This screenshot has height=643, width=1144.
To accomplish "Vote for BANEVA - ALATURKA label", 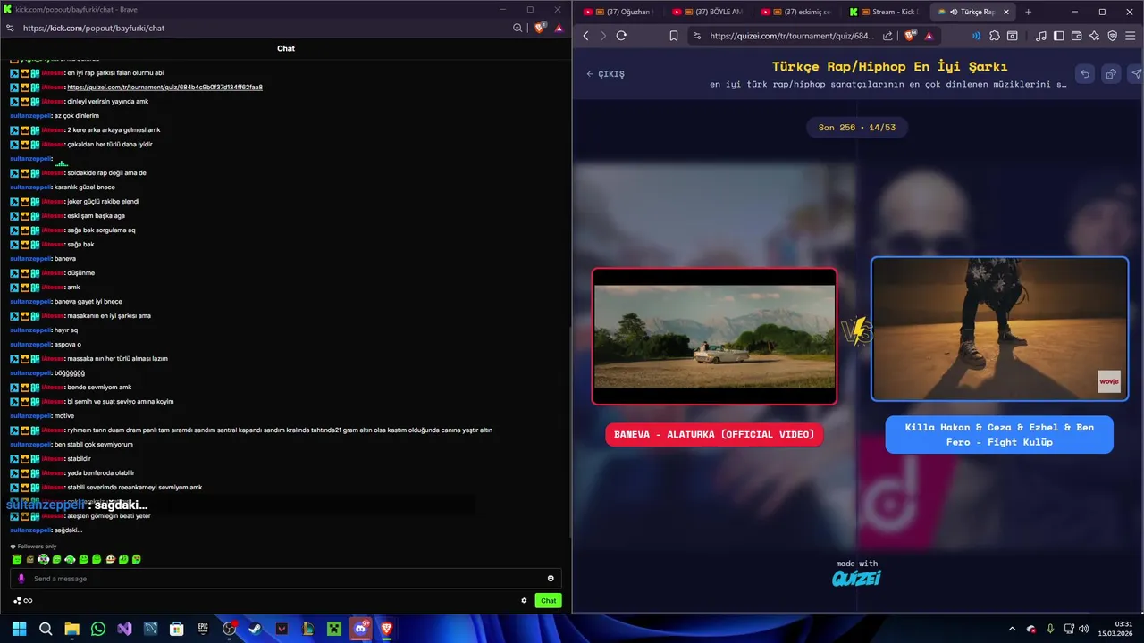I will coord(714,434).
